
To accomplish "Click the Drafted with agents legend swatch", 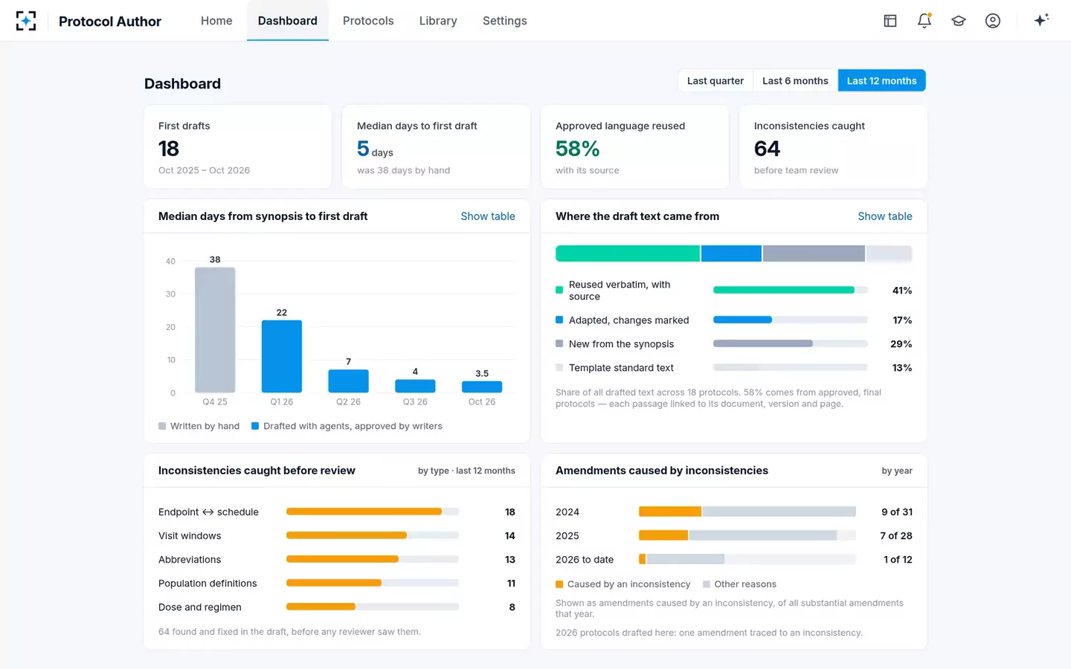I will coord(255,426).
